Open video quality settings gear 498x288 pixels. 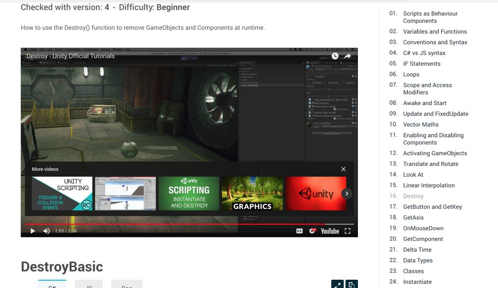(x=313, y=231)
